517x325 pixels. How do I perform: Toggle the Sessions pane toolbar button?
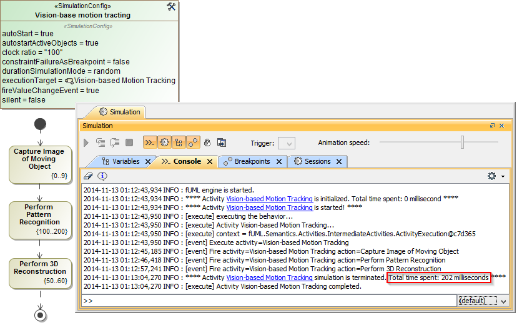click(x=164, y=143)
